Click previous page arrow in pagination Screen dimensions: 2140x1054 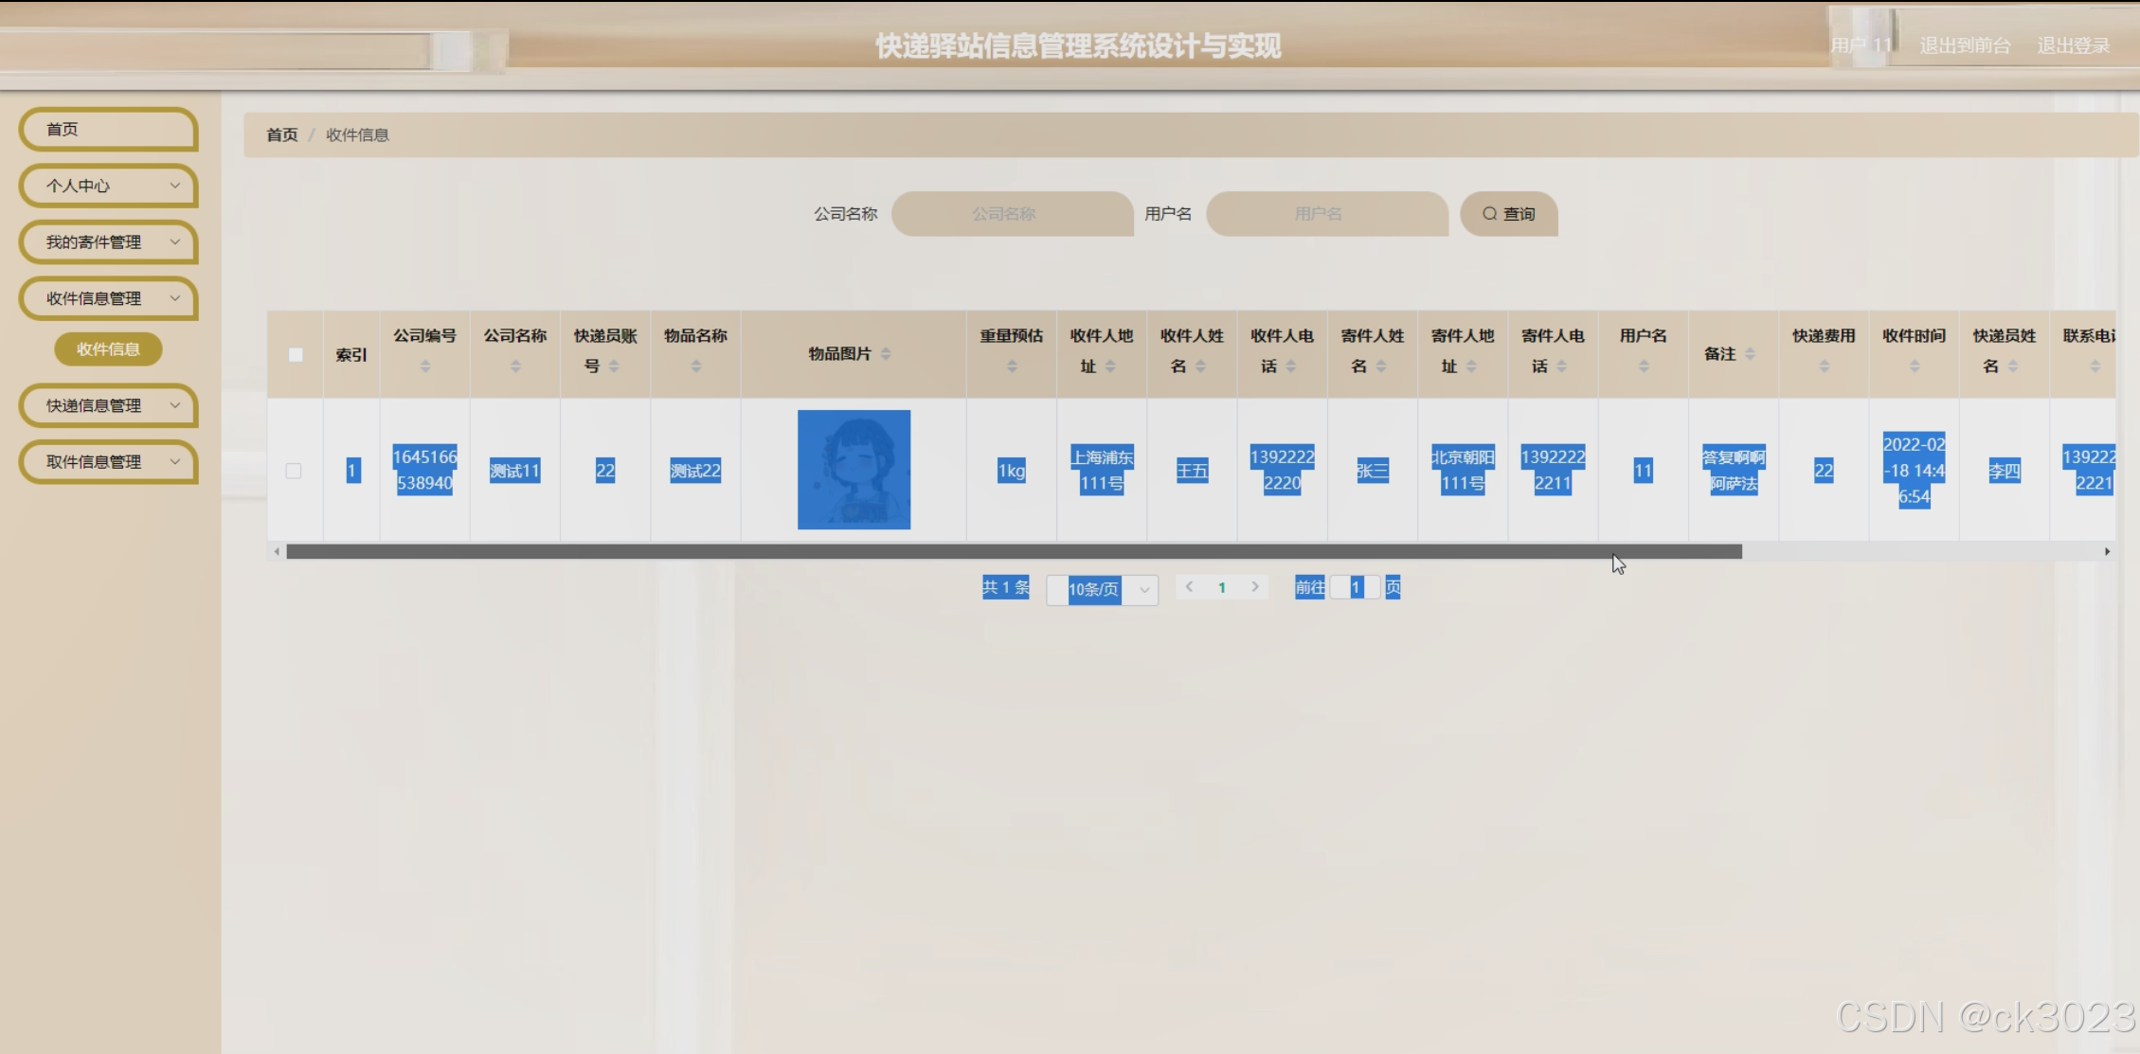coord(1189,587)
